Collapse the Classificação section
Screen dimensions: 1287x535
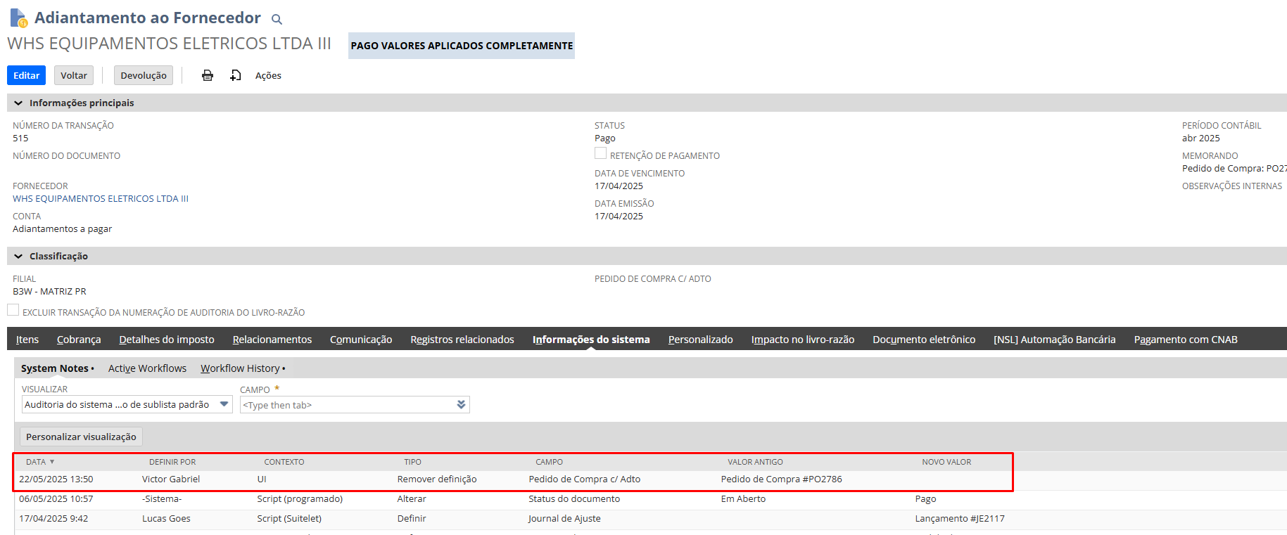[18, 257]
